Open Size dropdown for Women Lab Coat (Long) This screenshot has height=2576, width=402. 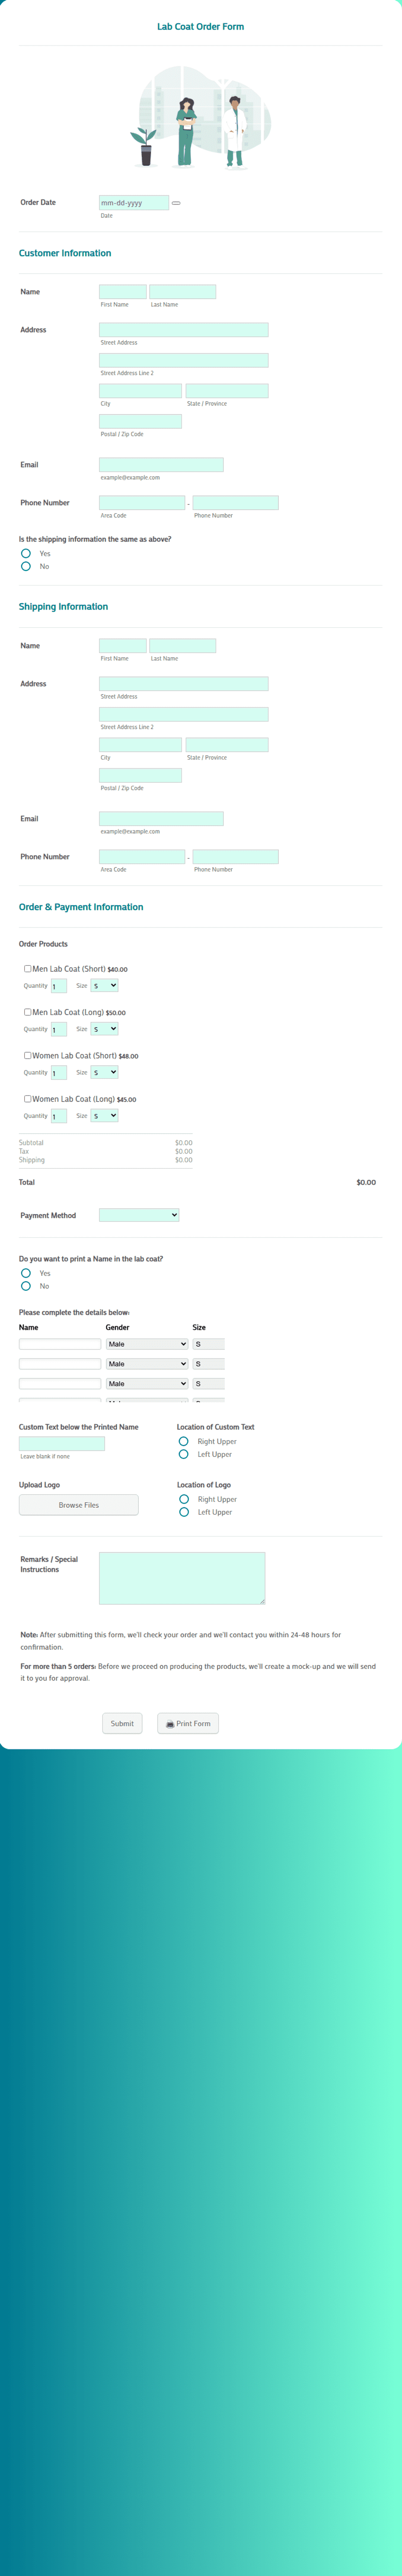click(105, 1115)
